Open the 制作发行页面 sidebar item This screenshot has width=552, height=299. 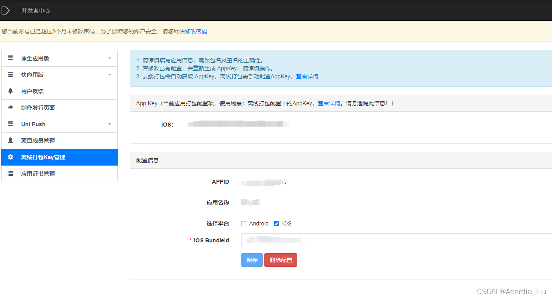(59, 108)
